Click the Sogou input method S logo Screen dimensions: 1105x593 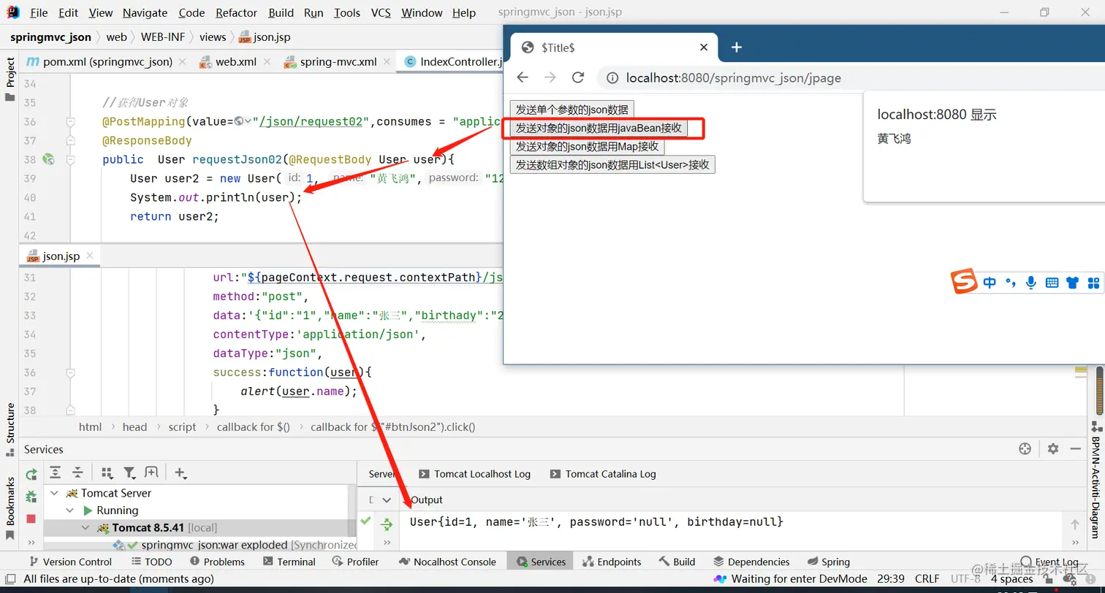coord(964,282)
